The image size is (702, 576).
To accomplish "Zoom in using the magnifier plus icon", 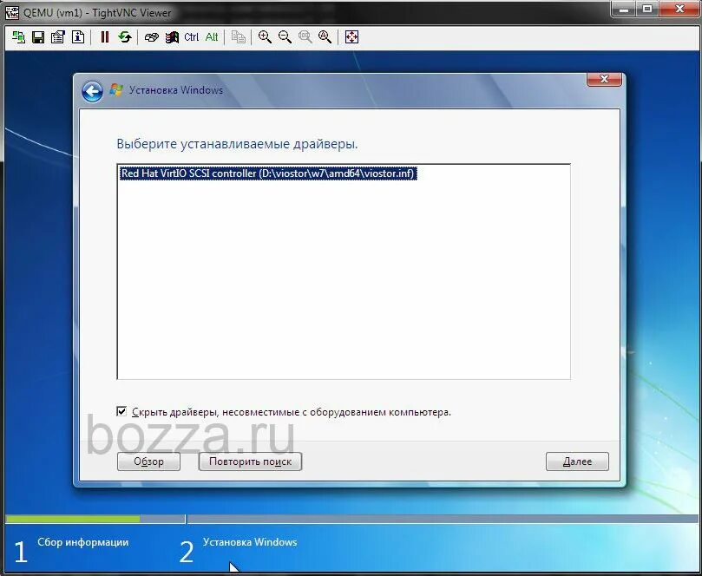I will [x=265, y=36].
